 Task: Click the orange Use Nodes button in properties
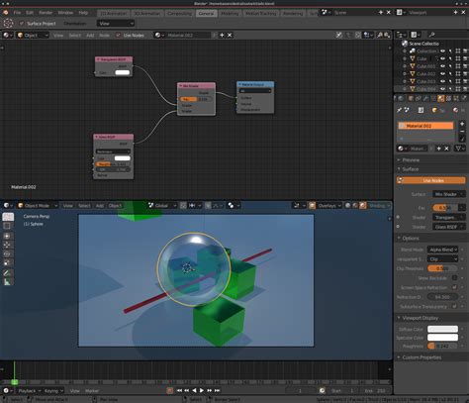click(x=430, y=180)
